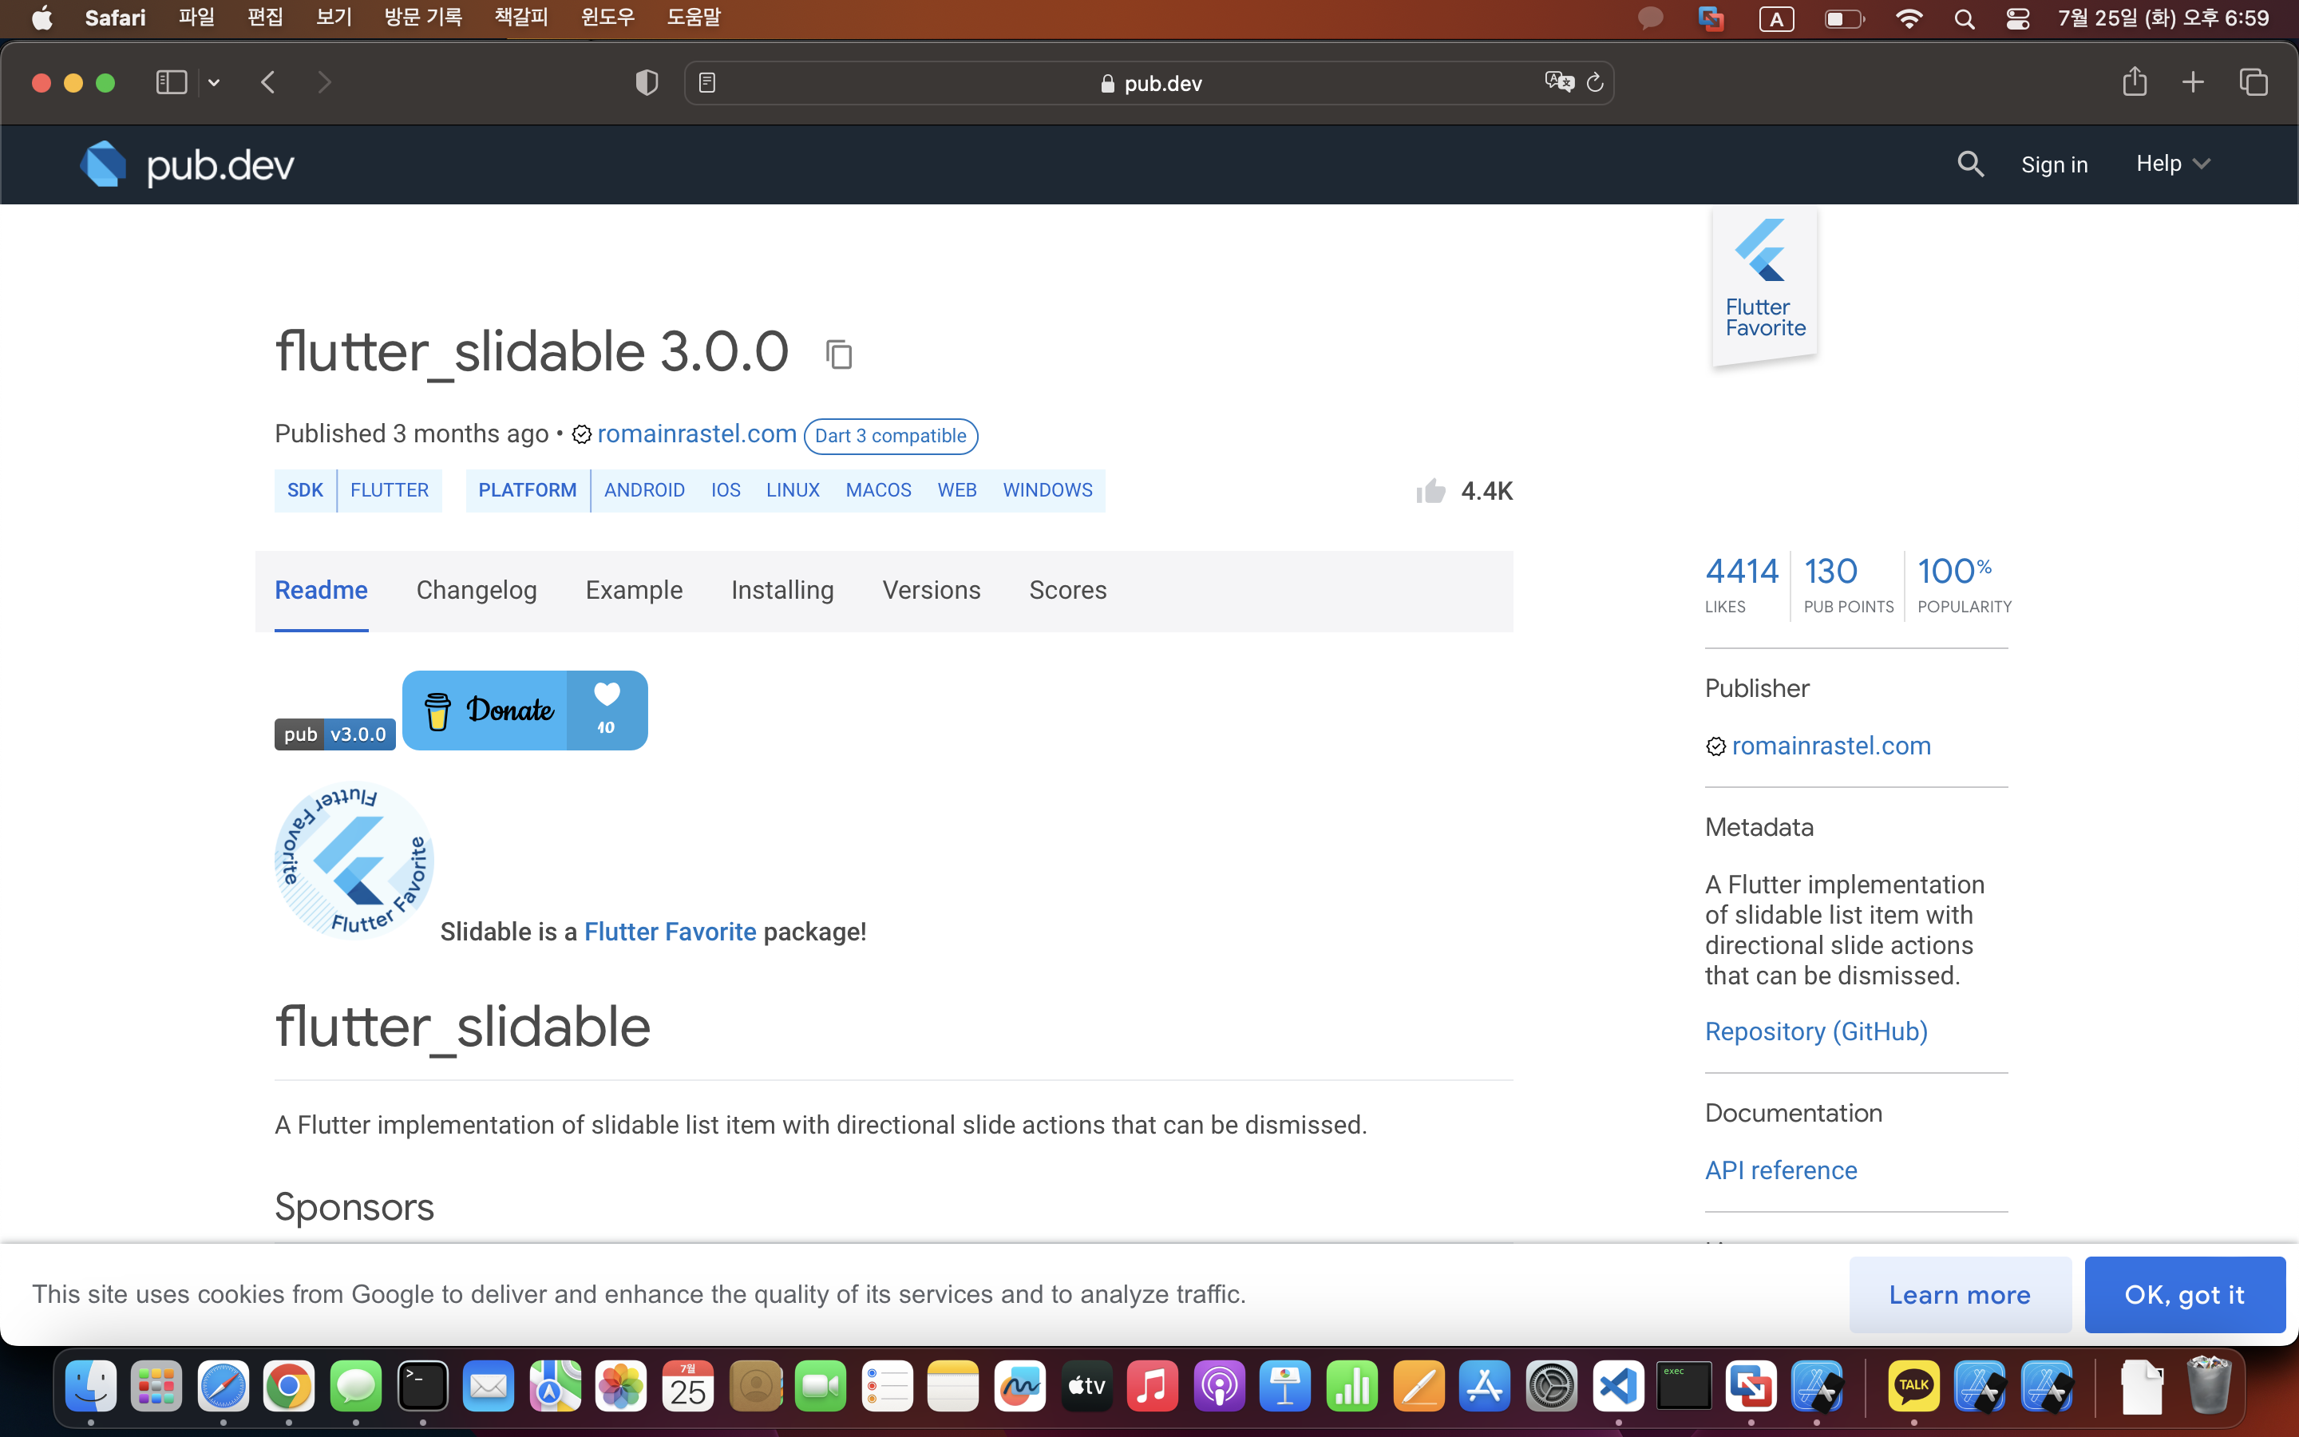Open the Safari privacy shield icon
2299x1437 pixels.
(x=647, y=83)
